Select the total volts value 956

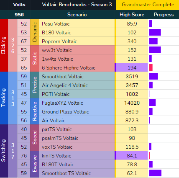click(19, 15)
